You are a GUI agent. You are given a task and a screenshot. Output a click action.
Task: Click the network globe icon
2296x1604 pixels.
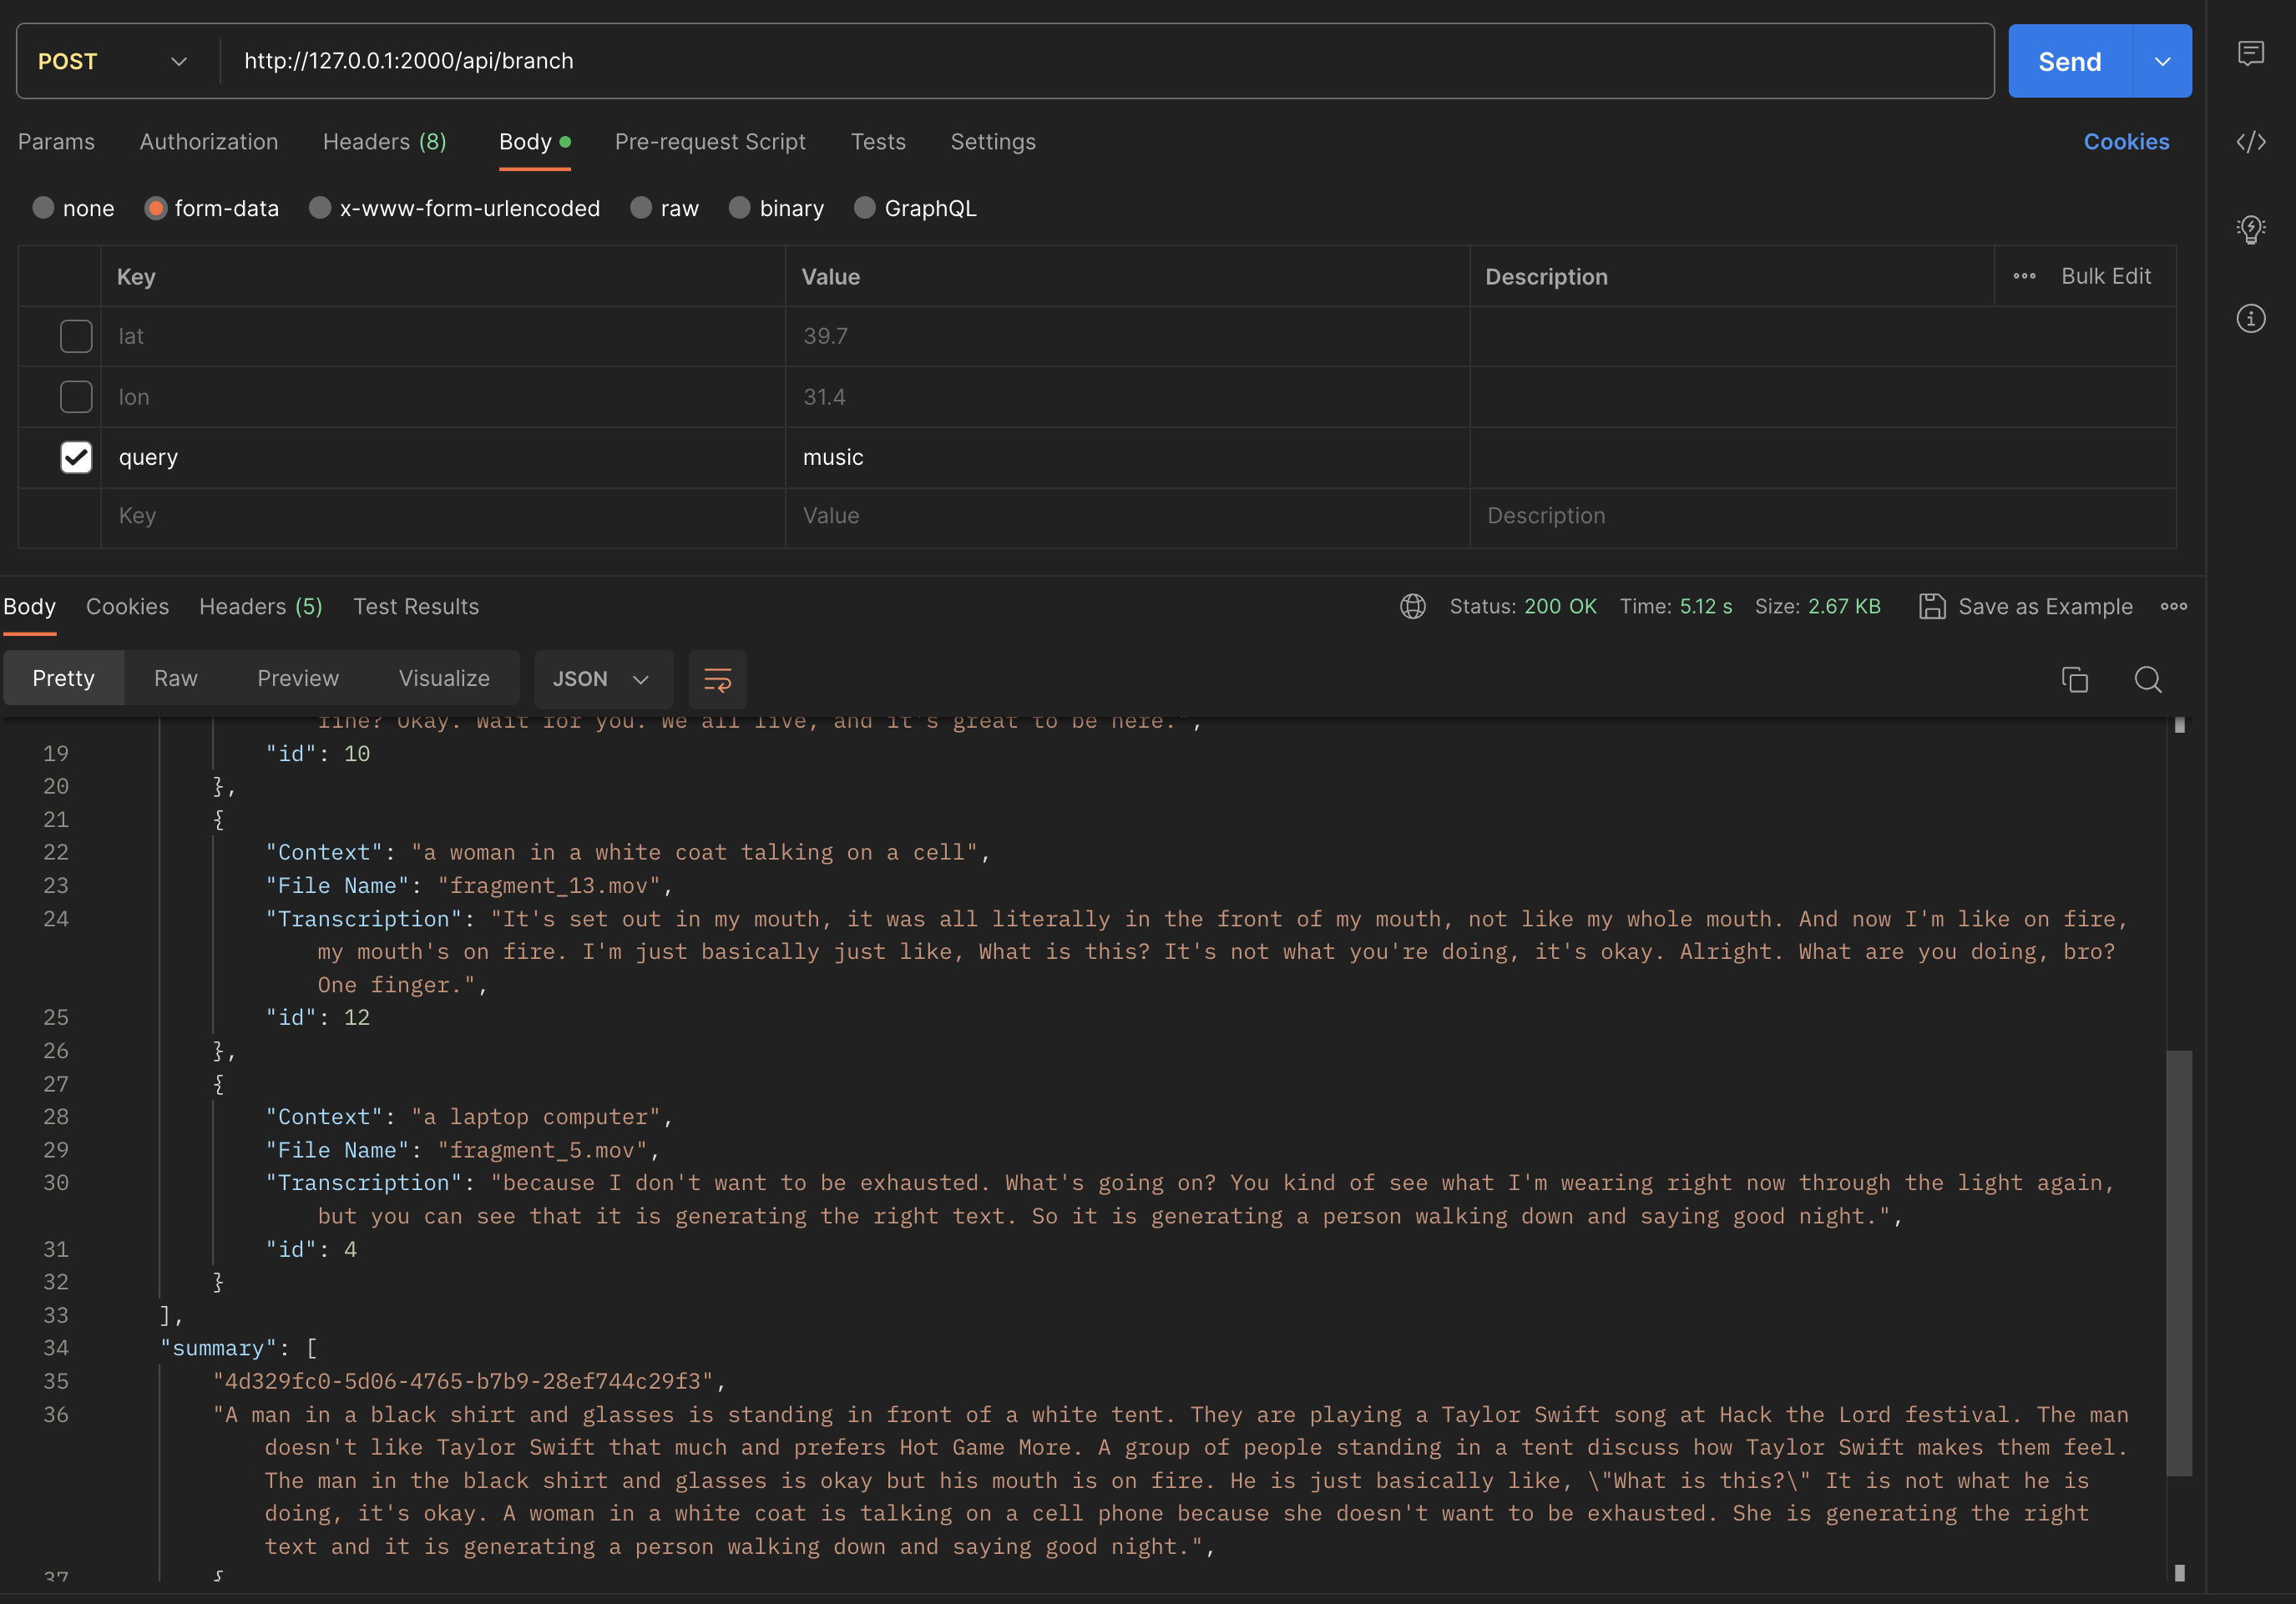click(x=1412, y=607)
